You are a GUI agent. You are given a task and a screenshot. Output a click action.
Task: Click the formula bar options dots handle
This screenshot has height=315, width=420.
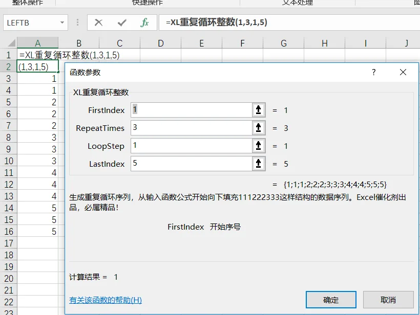click(x=77, y=22)
